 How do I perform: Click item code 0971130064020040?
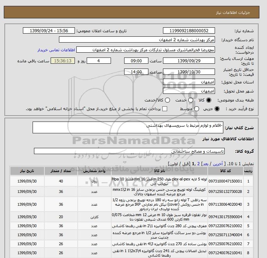pyautogui.click(x=225, y=204)
